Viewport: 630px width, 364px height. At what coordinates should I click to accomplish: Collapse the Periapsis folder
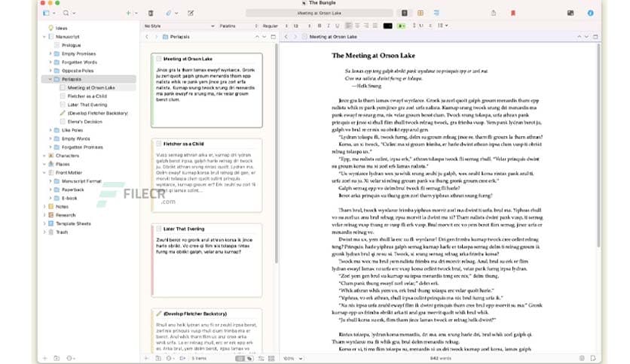(50, 80)
